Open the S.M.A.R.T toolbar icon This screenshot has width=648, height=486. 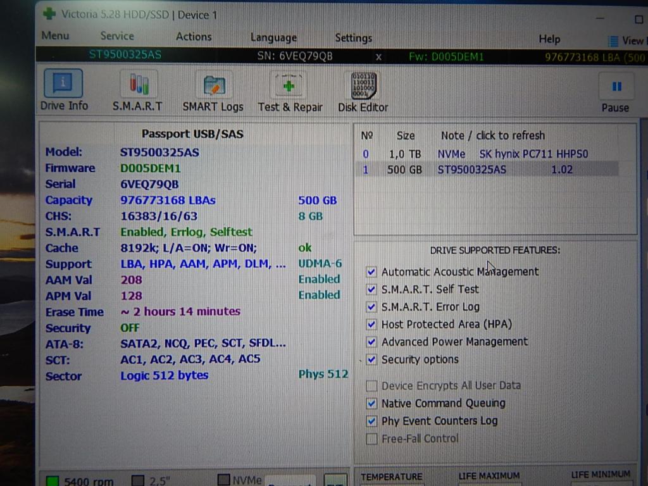tap(139, 84)
